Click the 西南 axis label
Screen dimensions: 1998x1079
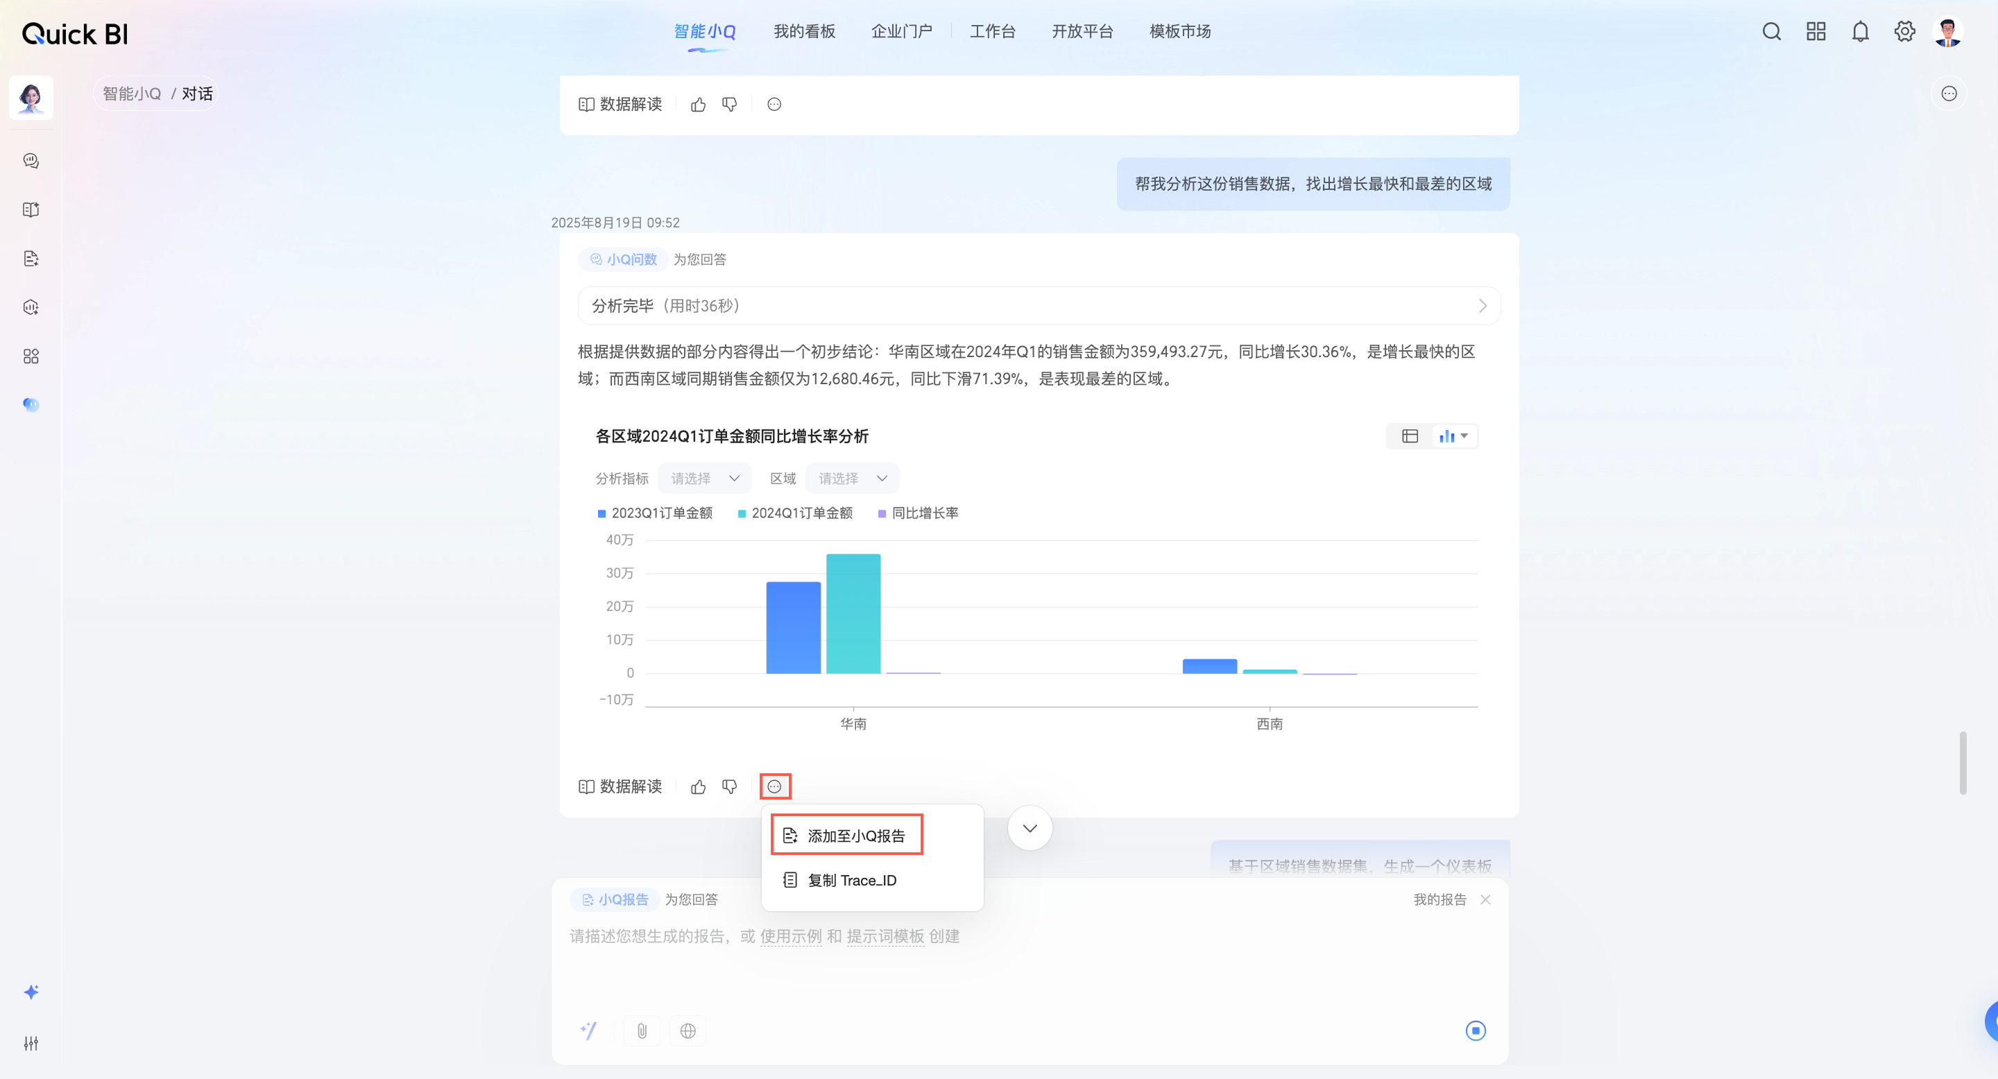[1269, 724]
